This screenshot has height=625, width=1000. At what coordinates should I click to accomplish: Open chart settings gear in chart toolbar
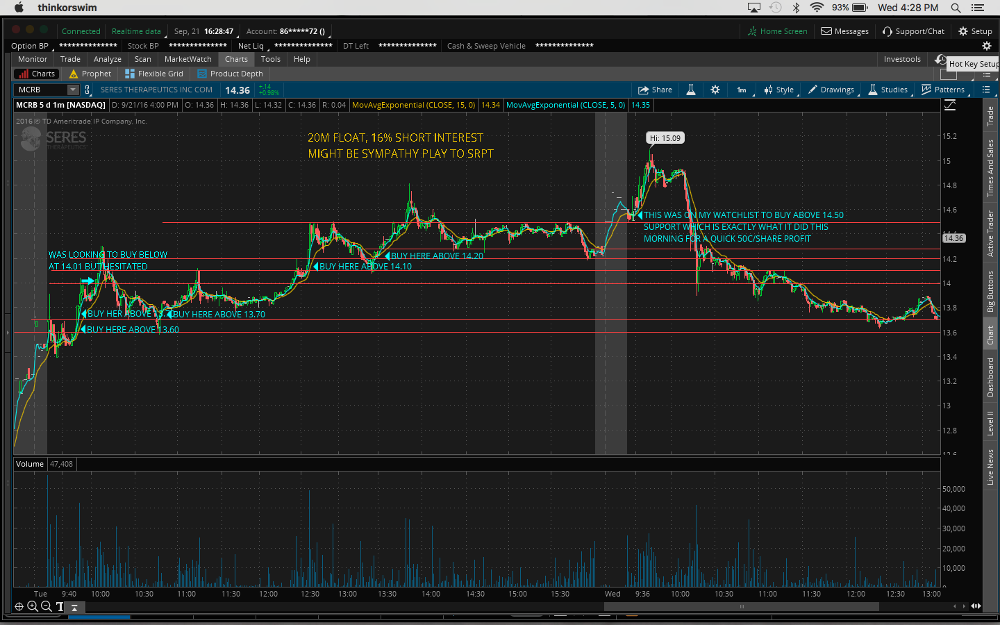715,90
